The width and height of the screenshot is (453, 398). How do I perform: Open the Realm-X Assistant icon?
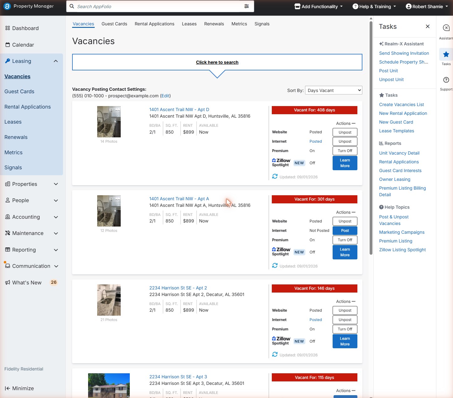tap(446, 28)
